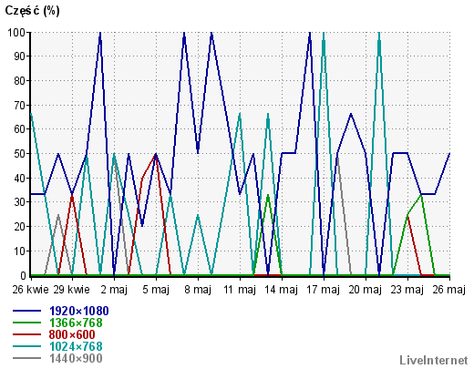Image resolution: width=474 pixels, height=369 pixels.
Task: Click the 80 value on the y-axis
Action: (x=19, y=81)
